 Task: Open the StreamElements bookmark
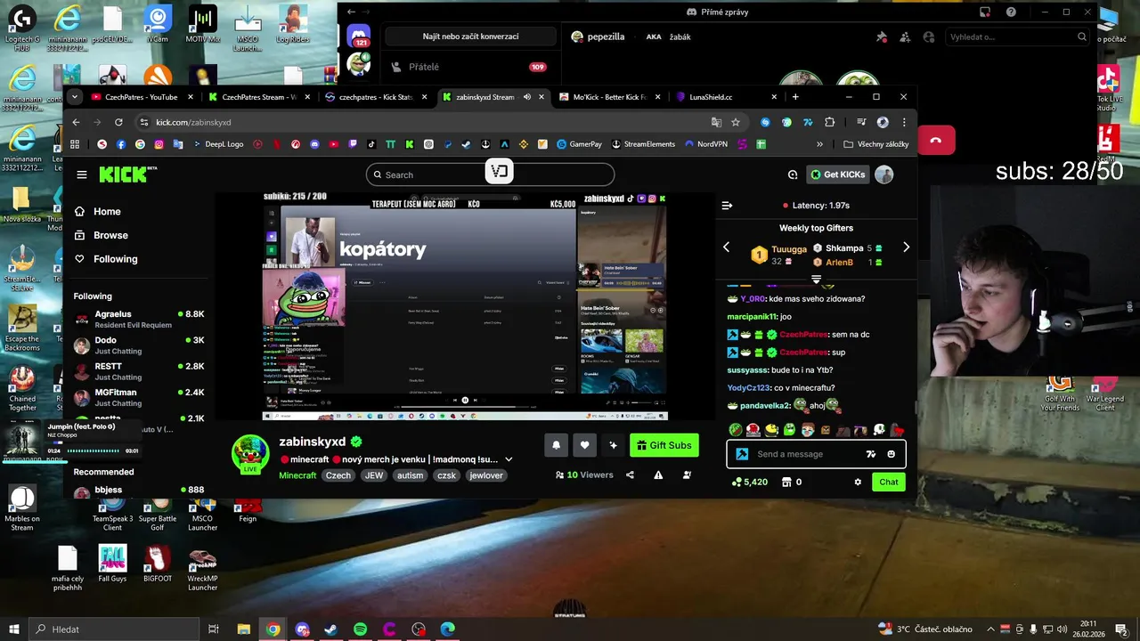(x=643, y=144)
